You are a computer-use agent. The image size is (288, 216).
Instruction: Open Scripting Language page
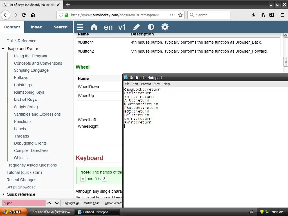31,70
